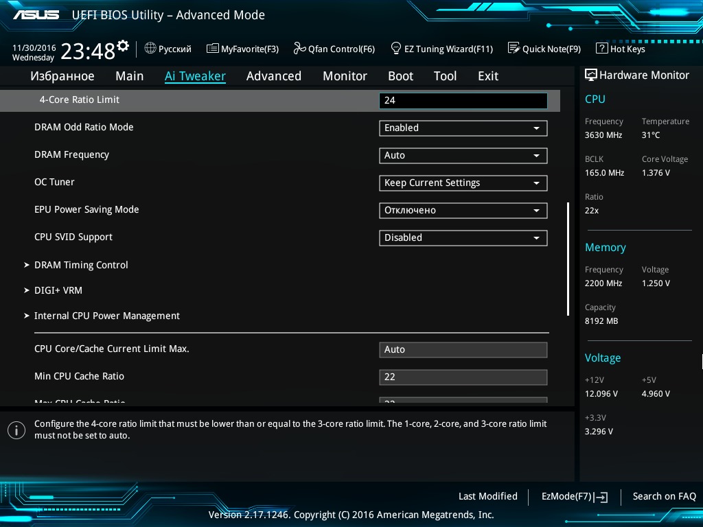The width and height of the screenshot is (703, 527).
Task: Expand Internal CPU Power Management submenu
Action: (x=106, y=316)
